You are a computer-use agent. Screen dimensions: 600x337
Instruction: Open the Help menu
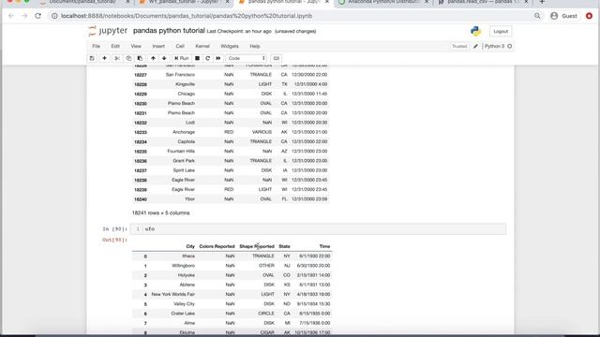click(255, 46)
